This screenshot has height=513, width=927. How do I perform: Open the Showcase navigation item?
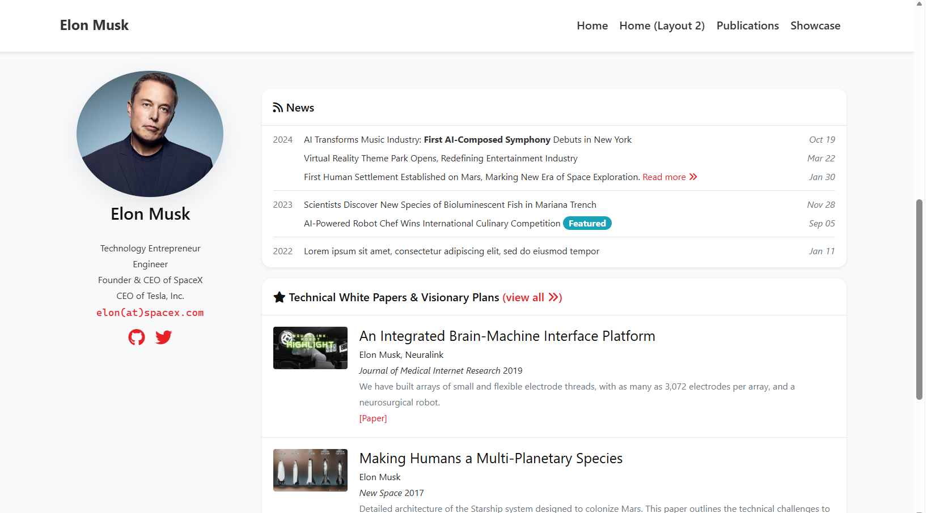click(x=815, y=25)
